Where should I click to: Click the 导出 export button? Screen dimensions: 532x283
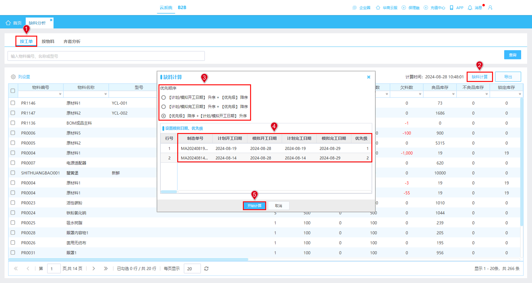pyautogui.click(x=508, y=77)
